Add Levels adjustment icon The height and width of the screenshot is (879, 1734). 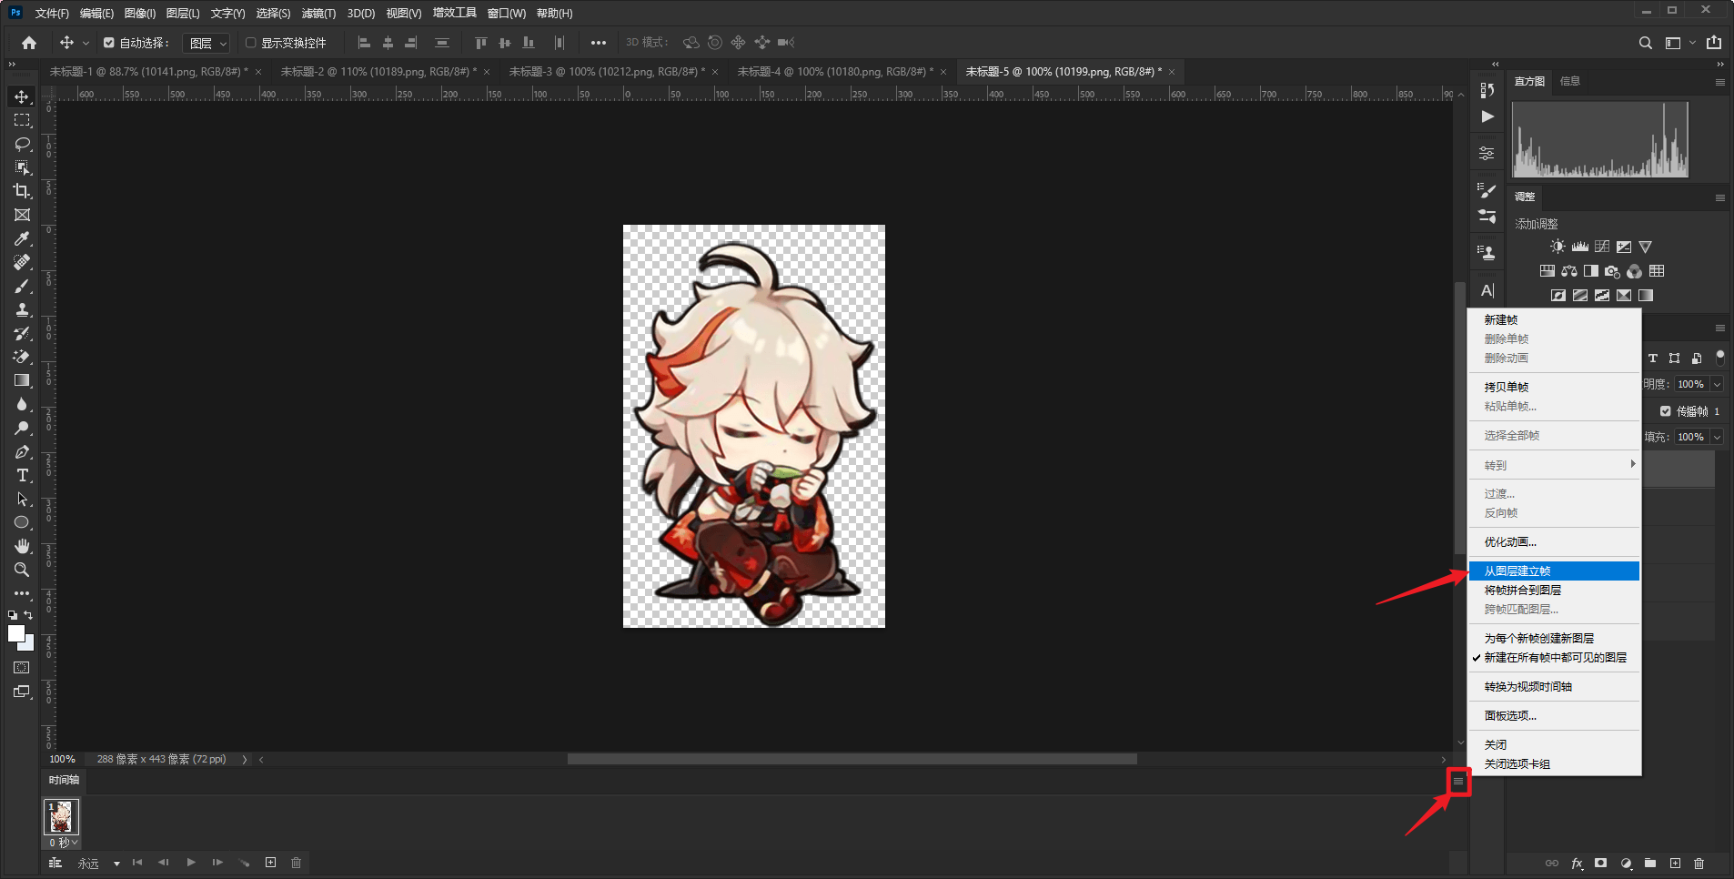click(x=1579, y=247)
